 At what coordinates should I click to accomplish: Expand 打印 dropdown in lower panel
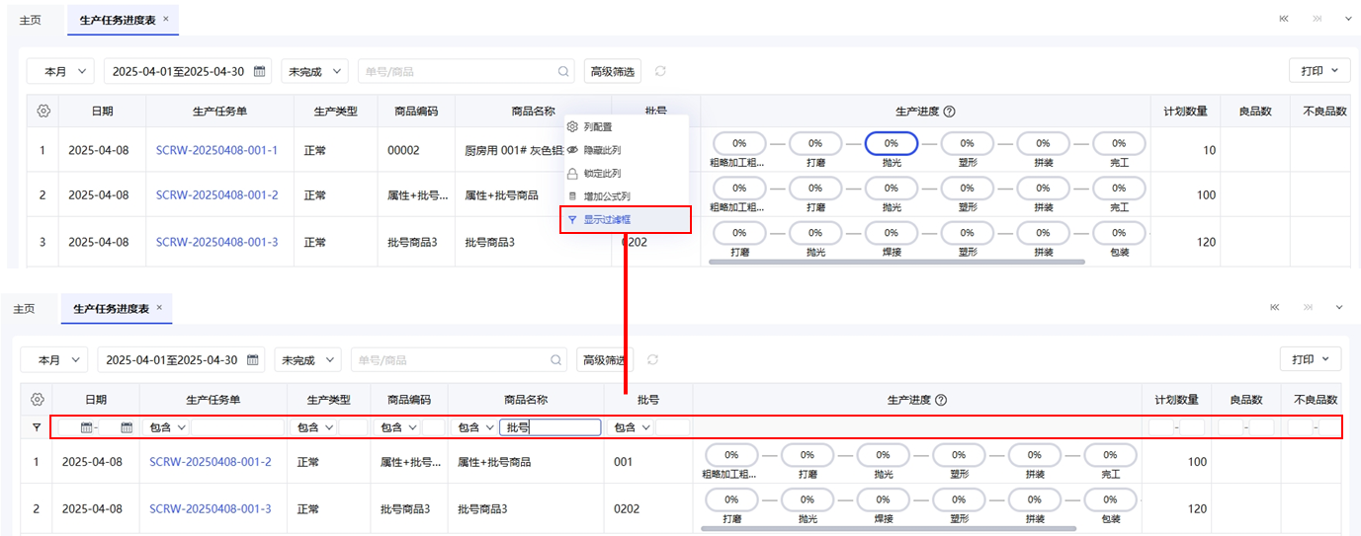(x=1311, y=359)
